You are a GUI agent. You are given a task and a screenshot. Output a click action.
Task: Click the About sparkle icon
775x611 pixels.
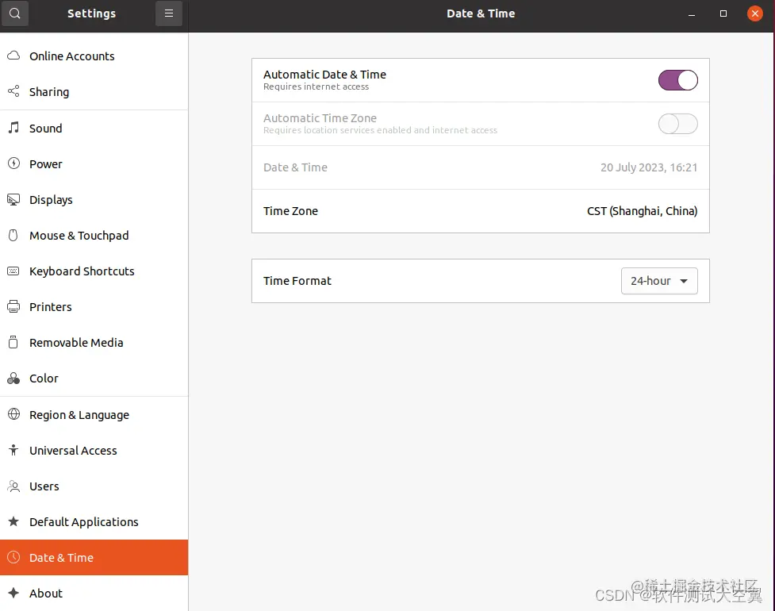(x=13, y=593)
